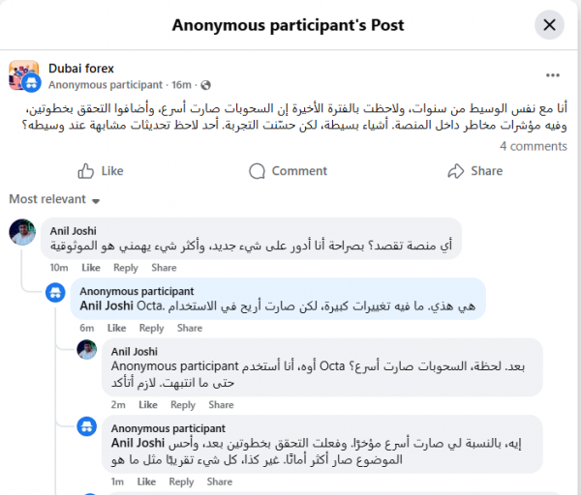Click Anil Joshi name in first comment
The image size is (581, 495).
(x=74, y=231)
